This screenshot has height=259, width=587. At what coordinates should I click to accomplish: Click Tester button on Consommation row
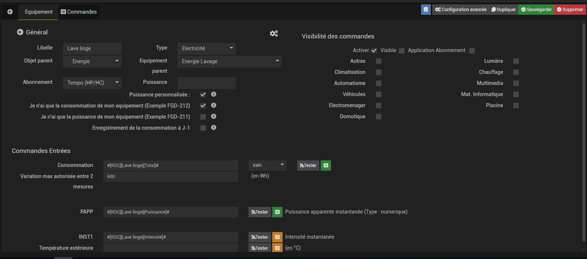pos(308,166)
